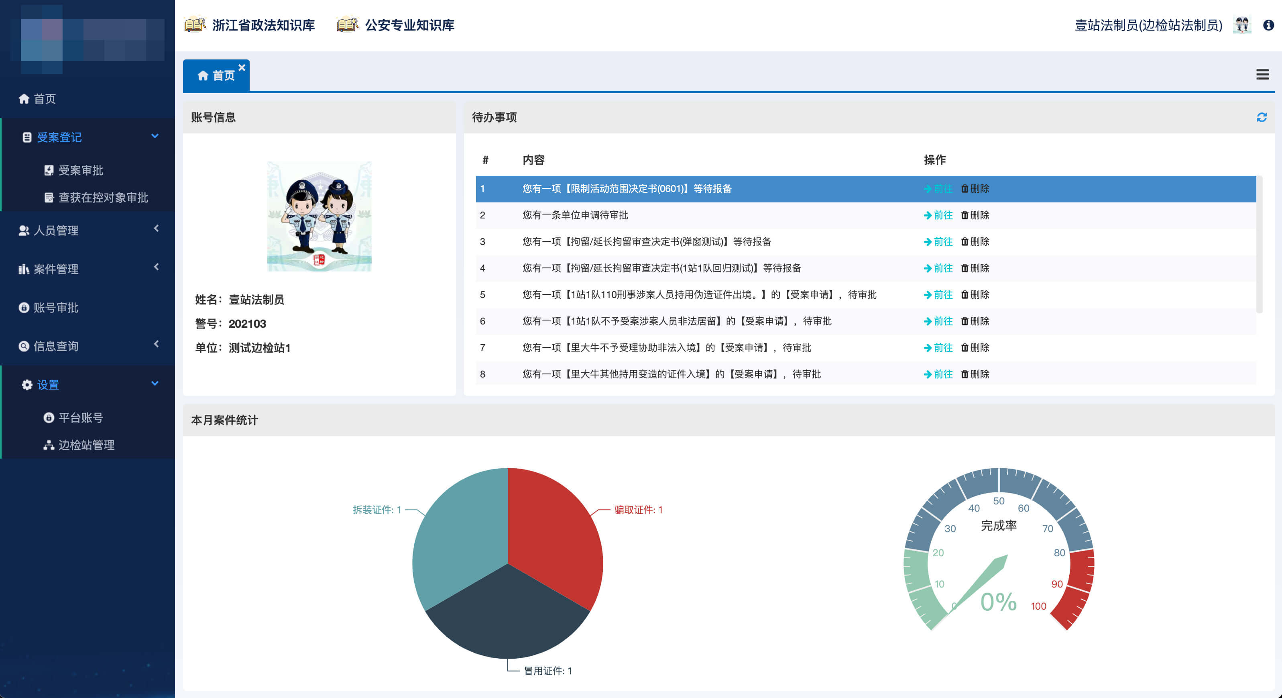Open 浙江省政法知识库 book icon
The width and height of the screenshot is (1282, 698).
[195, 24]
